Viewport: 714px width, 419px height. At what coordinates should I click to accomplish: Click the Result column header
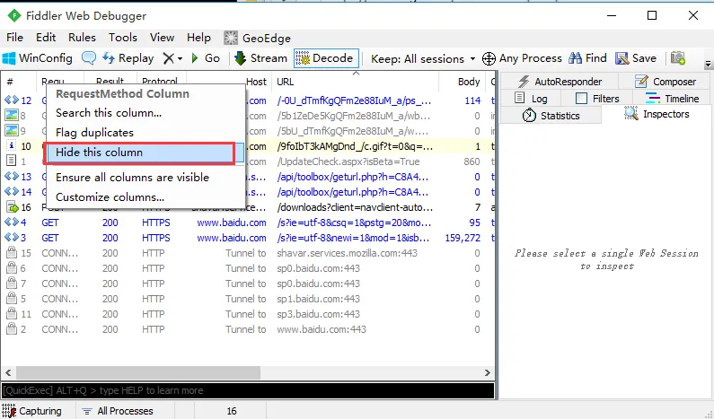click(110, 82)
